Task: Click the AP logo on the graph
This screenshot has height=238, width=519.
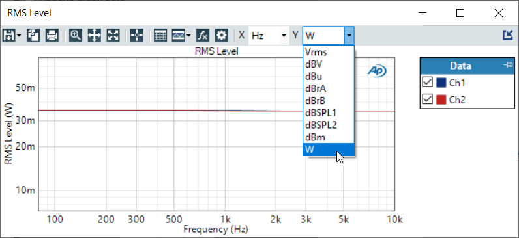Action: coord(377,70)
